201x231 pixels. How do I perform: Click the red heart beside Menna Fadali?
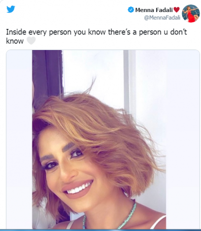tap(176, 10)
